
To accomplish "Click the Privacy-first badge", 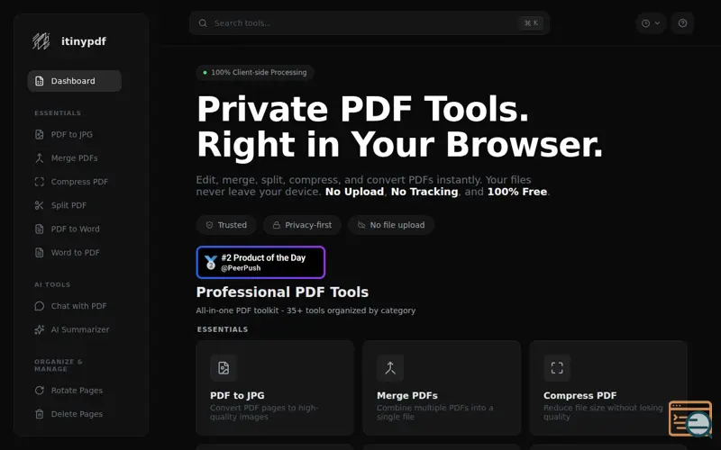I will (x=302, y=225).
